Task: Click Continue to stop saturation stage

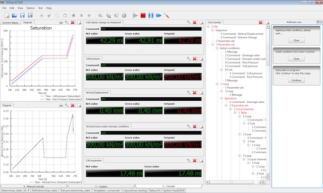Action: [296, 80]
